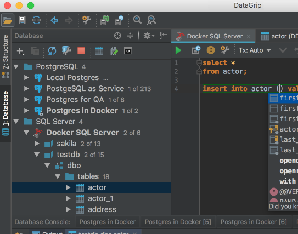
Task: Collapse the PostgreSQL group
Action: [16, 67]
